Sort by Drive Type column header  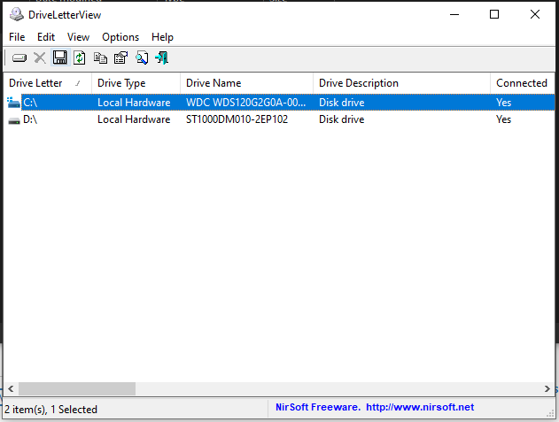click(x=136, y=83)
